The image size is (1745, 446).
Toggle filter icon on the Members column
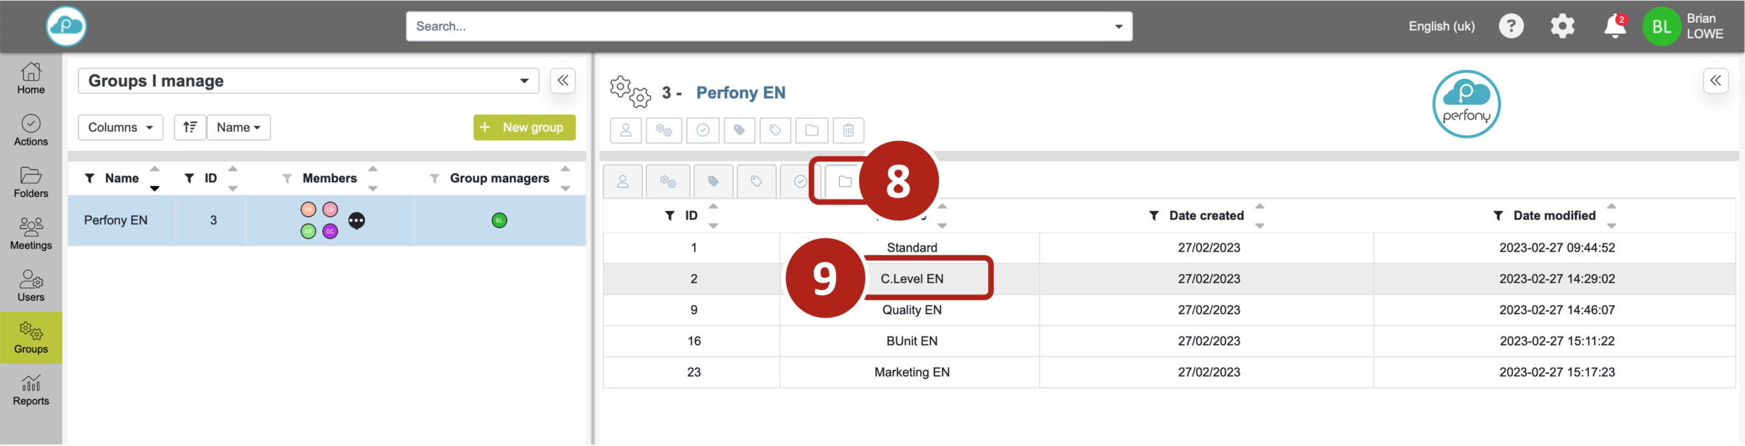tap(287, 179)
